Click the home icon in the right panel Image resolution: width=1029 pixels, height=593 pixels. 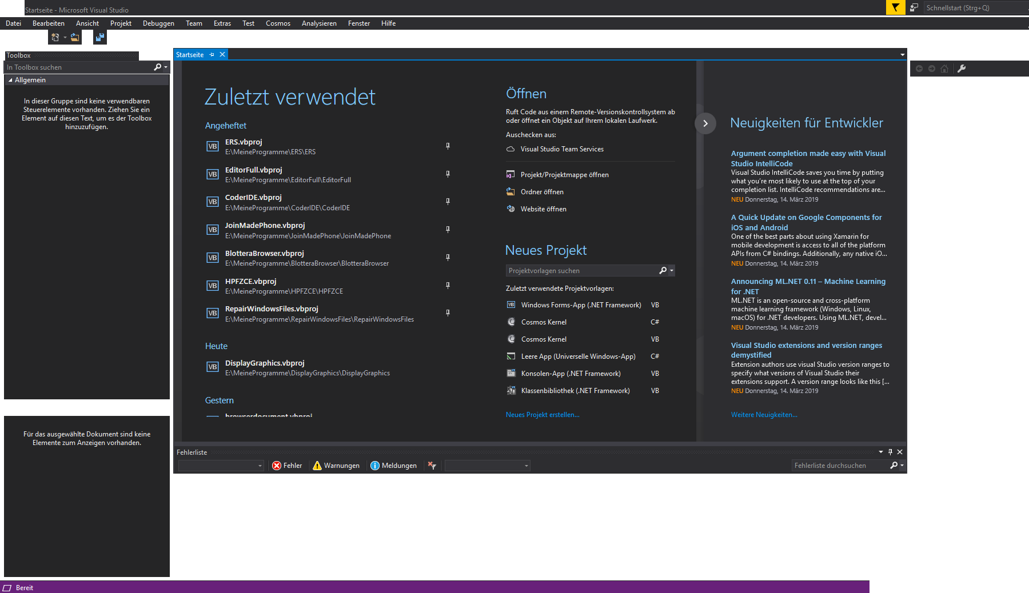[944, 69]
